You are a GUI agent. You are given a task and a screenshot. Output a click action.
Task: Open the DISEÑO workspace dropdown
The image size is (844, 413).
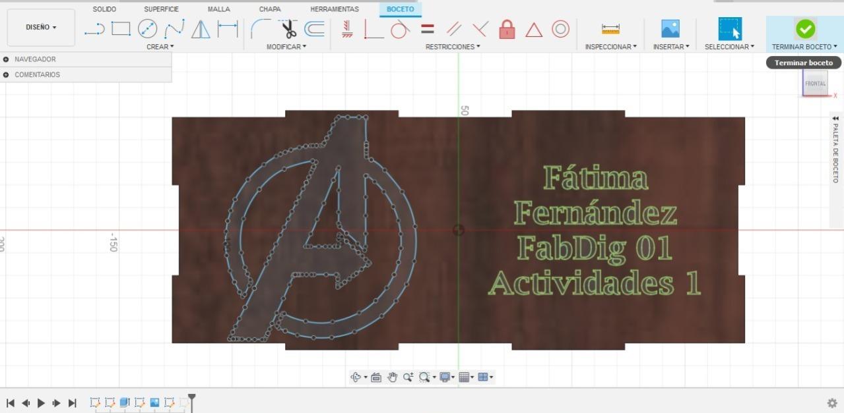tap(41, 28)
